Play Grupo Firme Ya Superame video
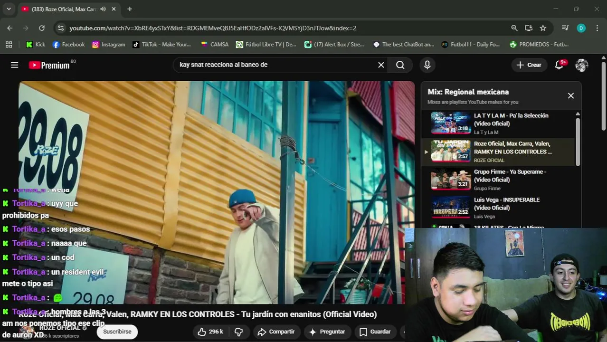Screen dimensions: 607x342 coord(499,180)
